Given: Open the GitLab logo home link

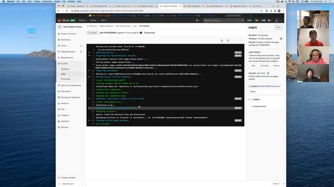Looking at the screenshot, I should (x=64, y=20).
